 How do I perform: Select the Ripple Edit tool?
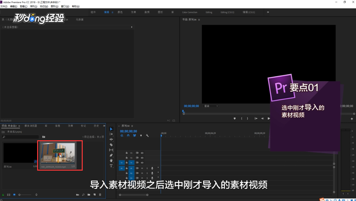point(111,140)
